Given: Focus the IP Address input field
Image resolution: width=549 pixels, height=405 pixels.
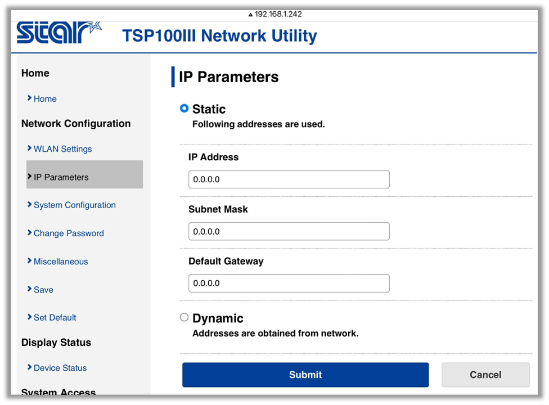Looking at the screenshot, I should coord(289,179).
